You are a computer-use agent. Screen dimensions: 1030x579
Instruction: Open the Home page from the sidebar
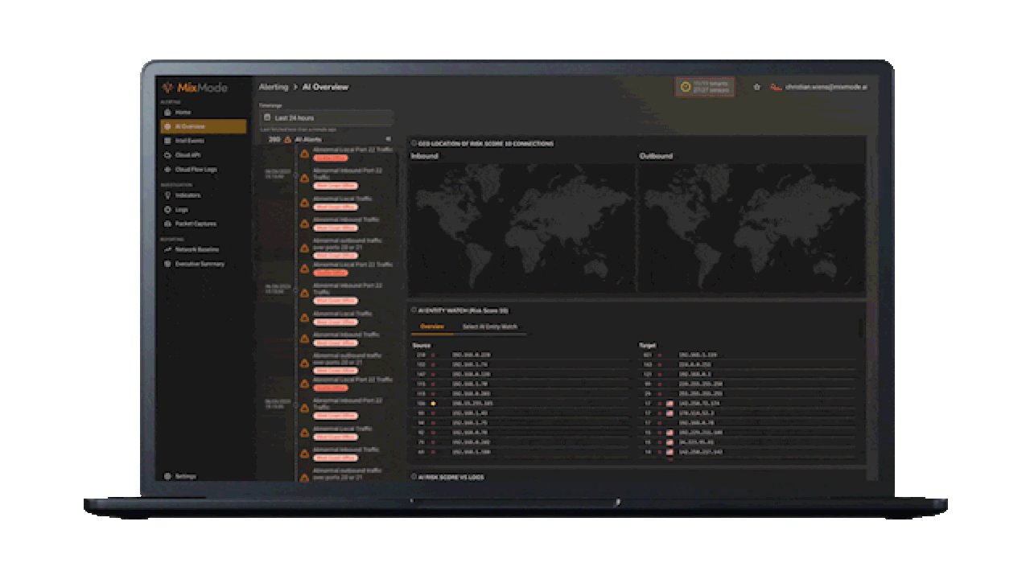(183, 113)
